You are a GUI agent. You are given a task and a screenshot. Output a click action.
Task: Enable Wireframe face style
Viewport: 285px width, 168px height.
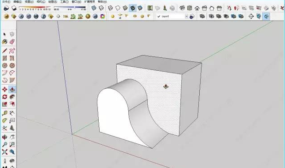(x=110, y=8)
